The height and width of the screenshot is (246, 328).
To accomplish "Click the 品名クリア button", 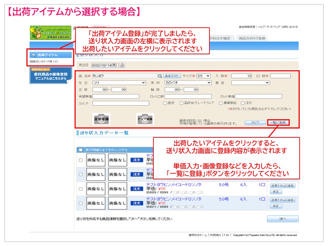I will coord(172,76).
